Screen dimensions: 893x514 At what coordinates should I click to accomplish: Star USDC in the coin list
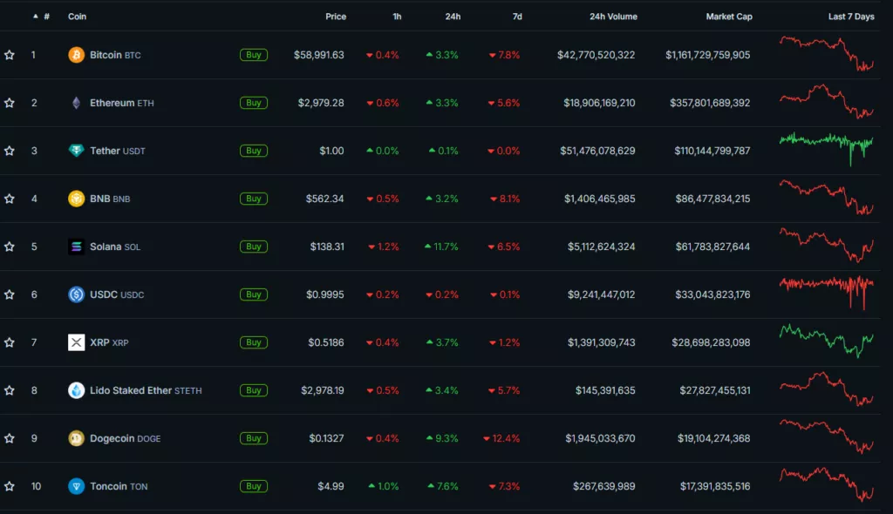coord(10,294)
